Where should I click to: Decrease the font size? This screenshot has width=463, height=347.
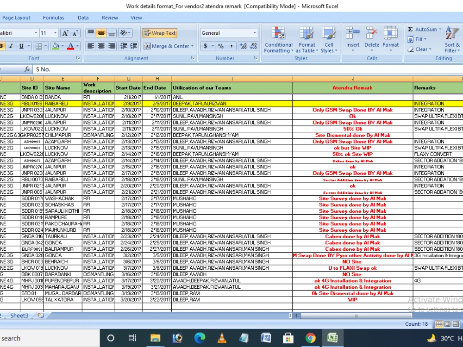[75, 33]
